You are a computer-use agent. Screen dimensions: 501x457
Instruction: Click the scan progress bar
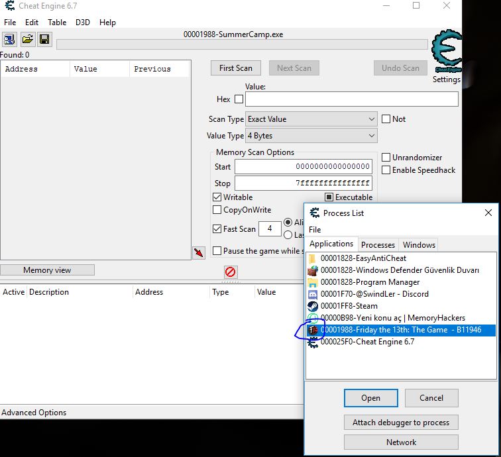point(242,44)
